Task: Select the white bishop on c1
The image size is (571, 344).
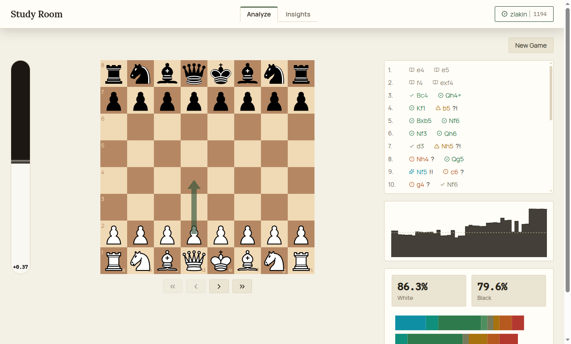Action: (167, 261)
